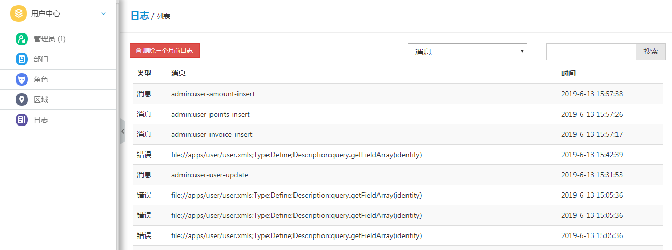
Task: Click the trash icon on red delete button
Action: point(138,51)
